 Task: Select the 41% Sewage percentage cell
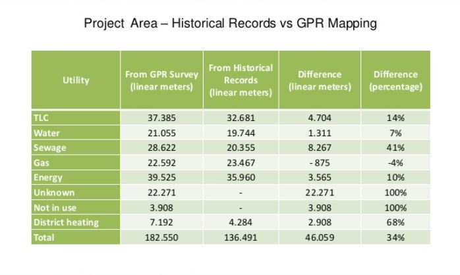[395, 148]
